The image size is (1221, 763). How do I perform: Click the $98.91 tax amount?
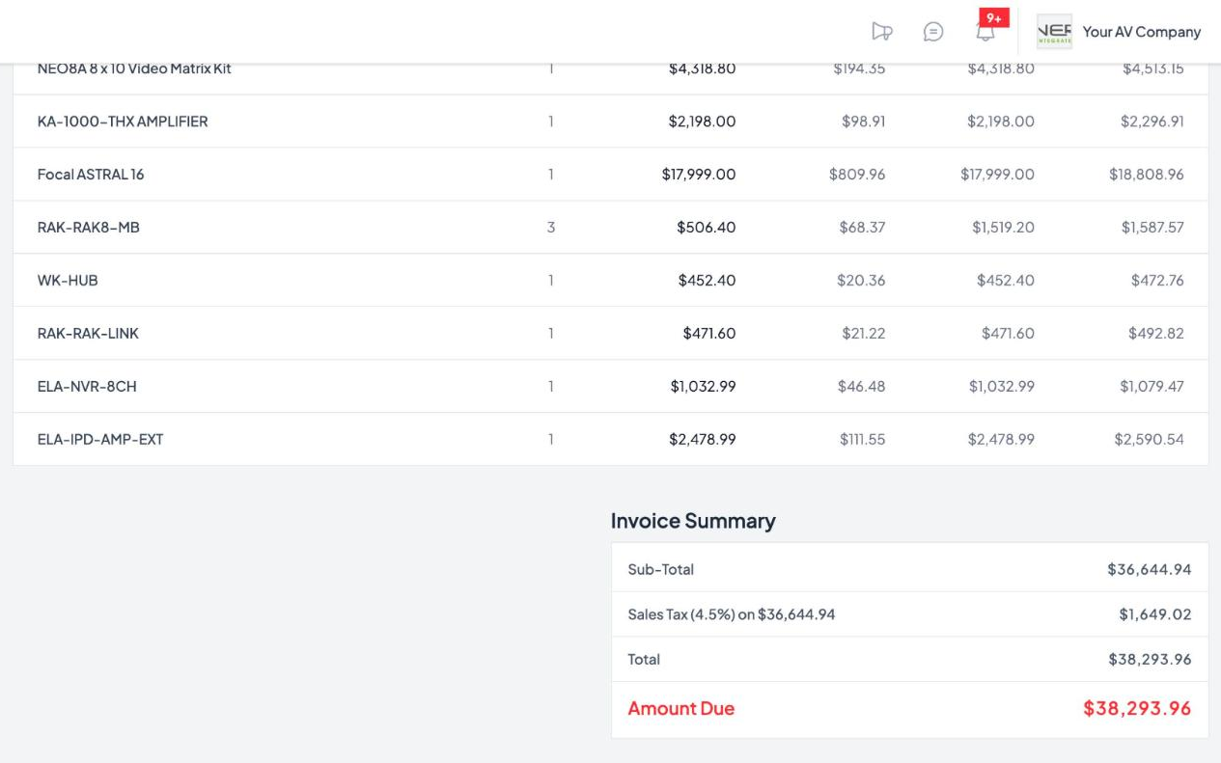coord(863,122)
